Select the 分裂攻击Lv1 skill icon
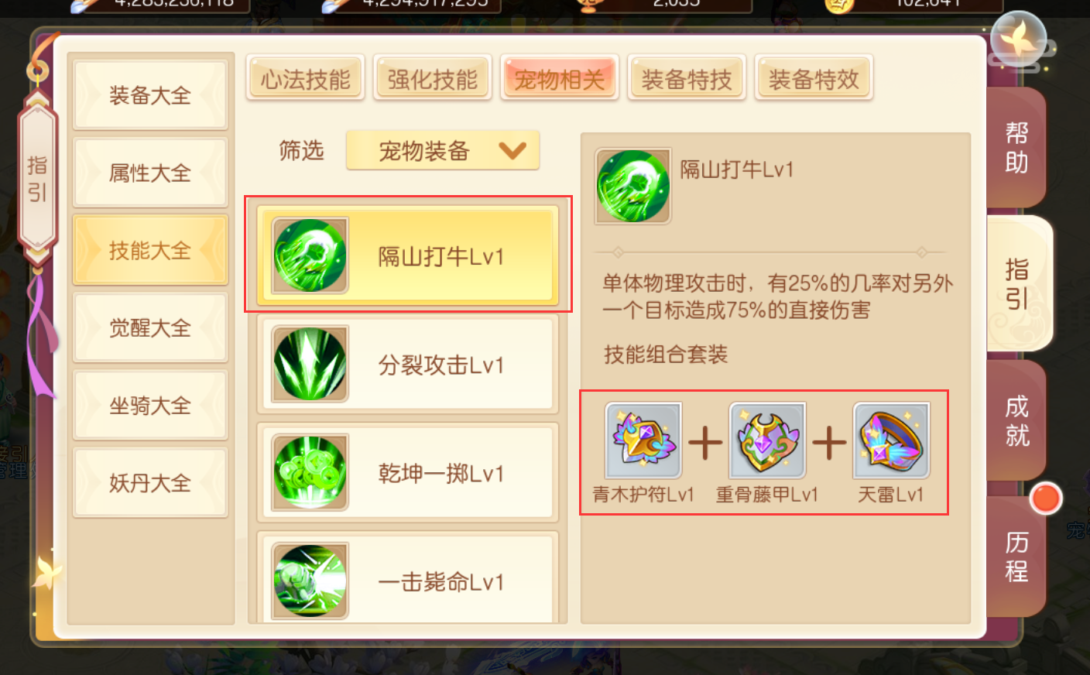This screenshot has height=675, width=1090. pos(310,364)
